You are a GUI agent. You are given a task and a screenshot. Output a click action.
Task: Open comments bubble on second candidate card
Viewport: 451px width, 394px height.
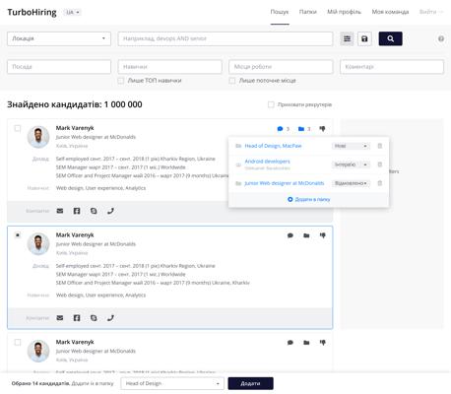pos(290,235)
